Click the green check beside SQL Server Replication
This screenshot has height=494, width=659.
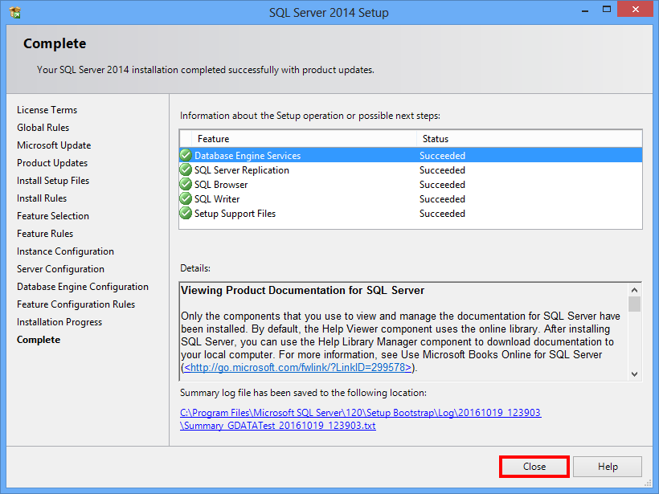click(x=186, y=169)
